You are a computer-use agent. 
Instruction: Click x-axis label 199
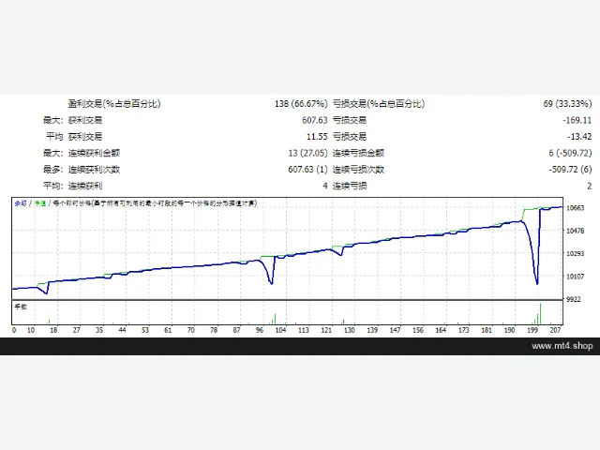[532, 330]
